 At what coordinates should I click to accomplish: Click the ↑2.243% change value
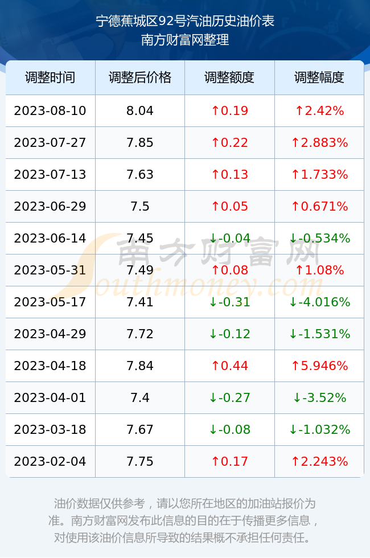click(319, 462)
